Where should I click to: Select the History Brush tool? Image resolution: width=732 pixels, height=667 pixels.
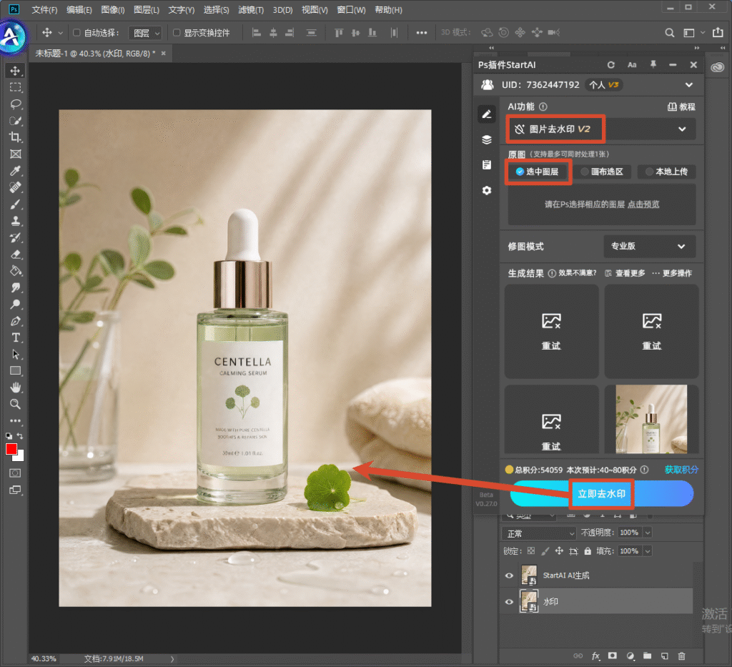tap(16, 237)
